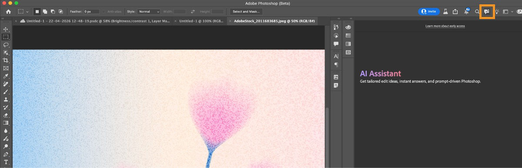Click the Select and Mask button
This screenshot has width=522, height=168.
point(247,12)
